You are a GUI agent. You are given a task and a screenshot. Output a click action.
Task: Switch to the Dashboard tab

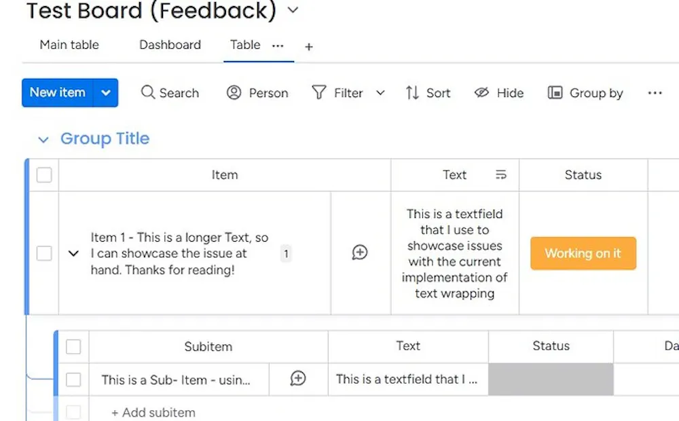170,45
